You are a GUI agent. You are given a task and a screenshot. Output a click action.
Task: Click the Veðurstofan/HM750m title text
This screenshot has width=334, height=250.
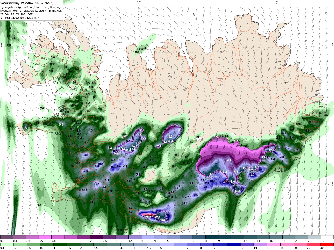pos(16,3)
